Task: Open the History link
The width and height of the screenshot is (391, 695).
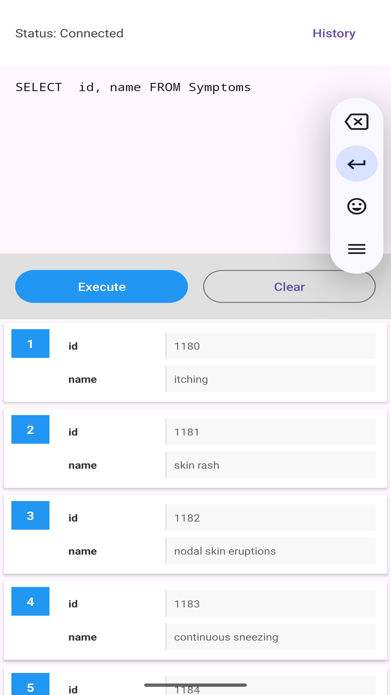Action: coord(334,33)
